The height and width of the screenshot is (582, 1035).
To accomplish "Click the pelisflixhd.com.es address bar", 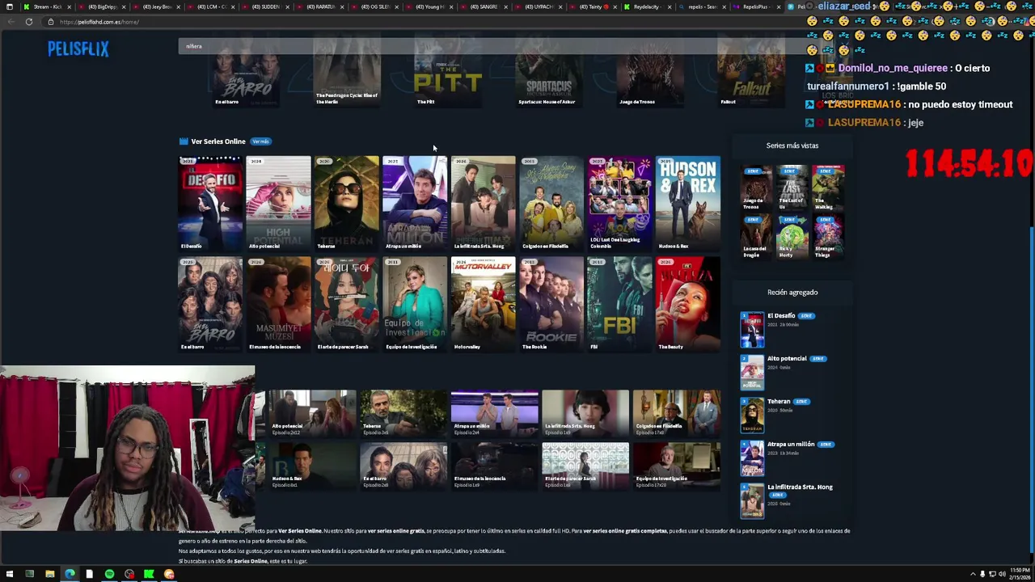I will click(x=420, y=22).
